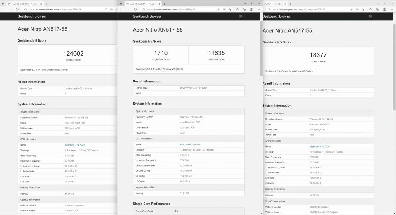Close the tab in the middle window
The image size is (396, 215).
point(159,4)
